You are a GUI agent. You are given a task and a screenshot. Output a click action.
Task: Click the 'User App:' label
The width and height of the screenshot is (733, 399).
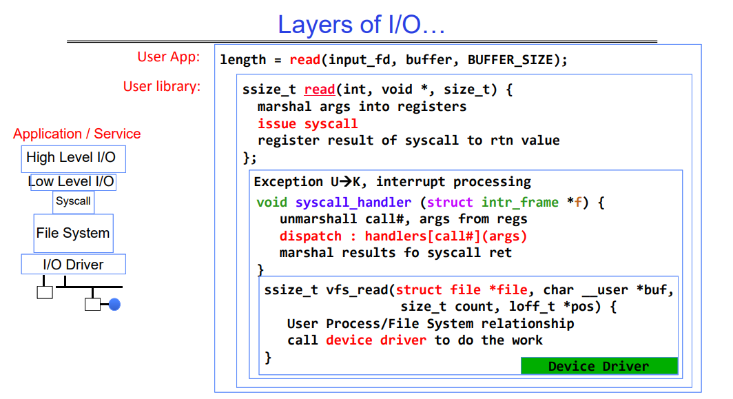169,57
